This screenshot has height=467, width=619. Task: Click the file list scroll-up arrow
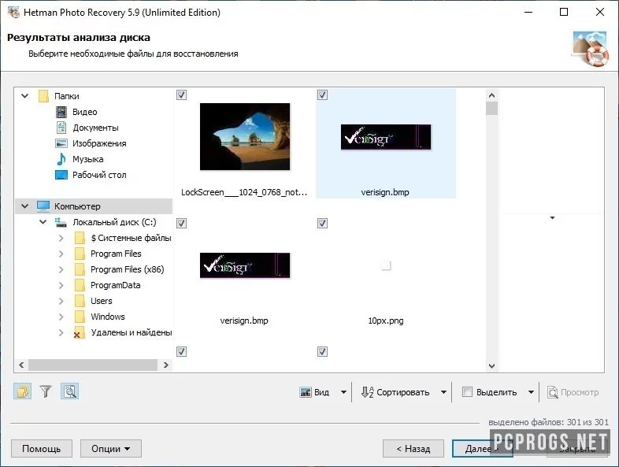coord(491,95)
